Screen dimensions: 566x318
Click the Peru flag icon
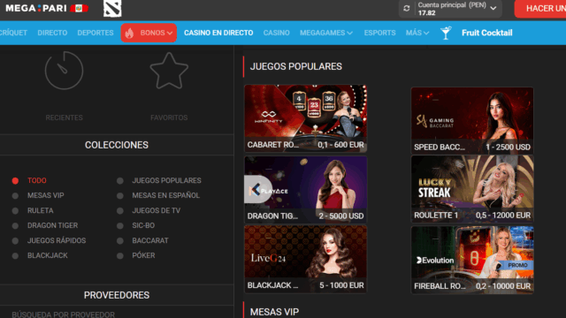79,8
